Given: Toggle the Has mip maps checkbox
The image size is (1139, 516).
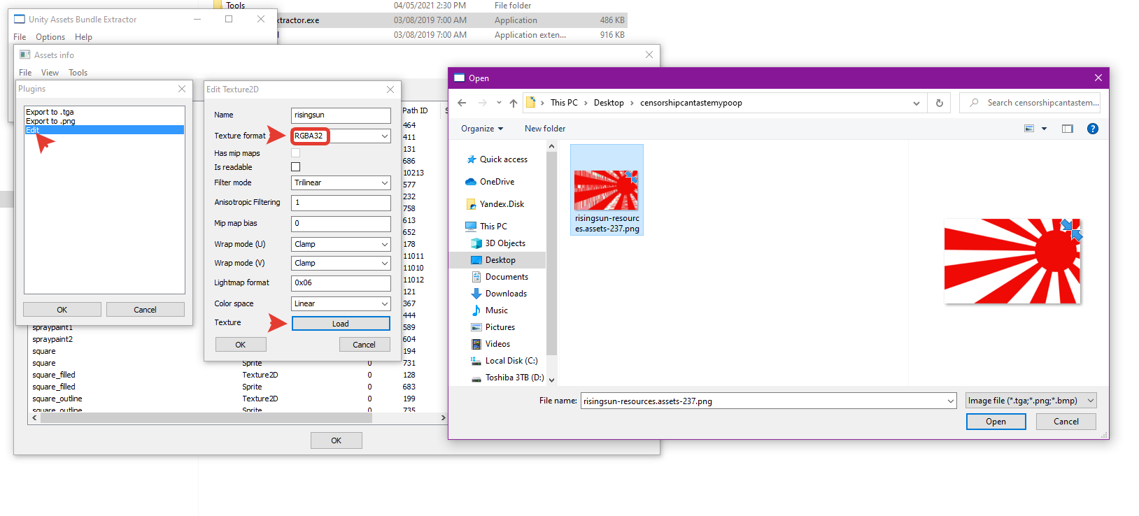Looking at the screenshot, I should point(295,153).
